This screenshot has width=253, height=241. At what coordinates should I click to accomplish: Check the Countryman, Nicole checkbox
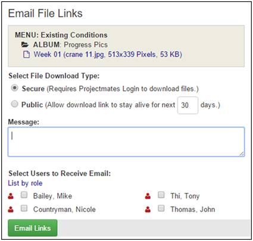(x=24, y=208)
